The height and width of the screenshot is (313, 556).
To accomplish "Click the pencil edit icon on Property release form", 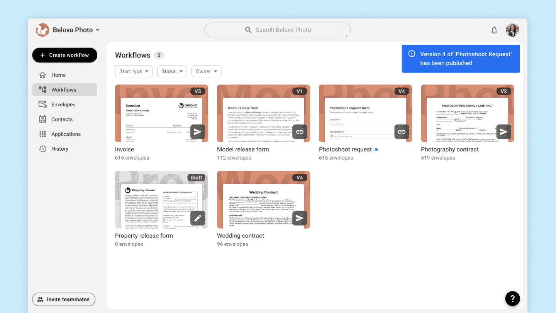I will tap(198, 218).
